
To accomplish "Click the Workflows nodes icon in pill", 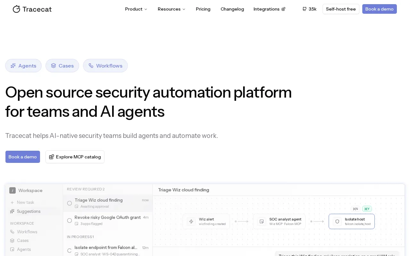I will click(91, 66).
